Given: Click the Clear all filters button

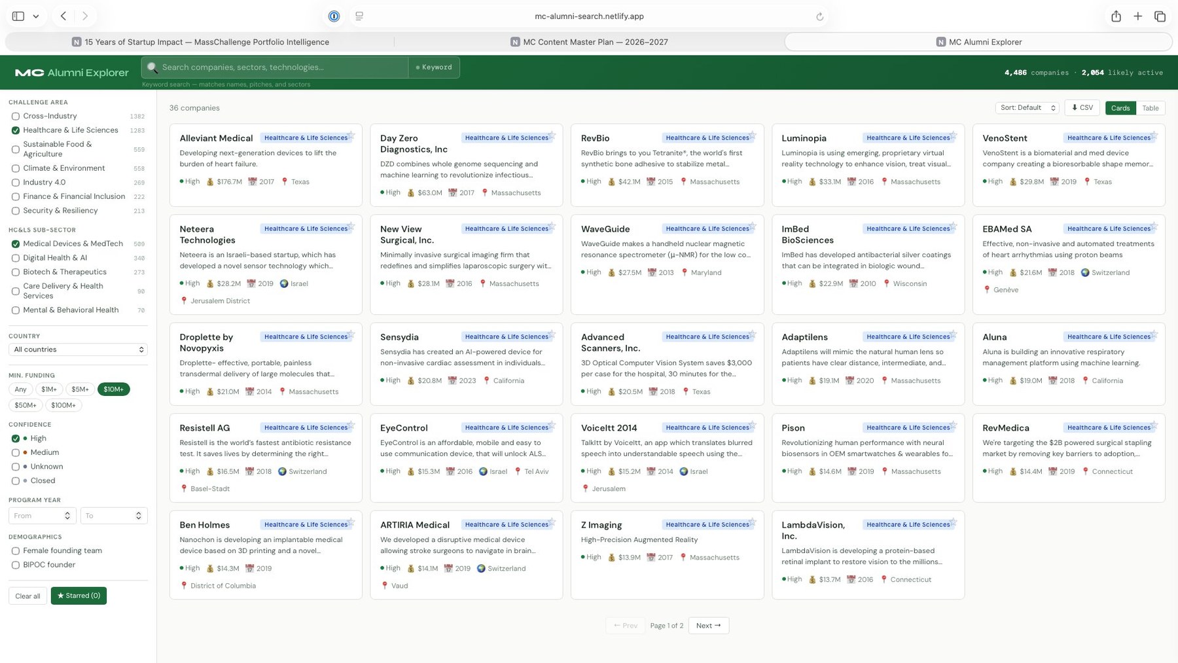Looking at the screenshot, I should click(x=27, y=596).
